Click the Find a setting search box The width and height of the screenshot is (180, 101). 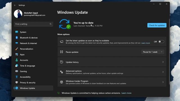(33, 24)
